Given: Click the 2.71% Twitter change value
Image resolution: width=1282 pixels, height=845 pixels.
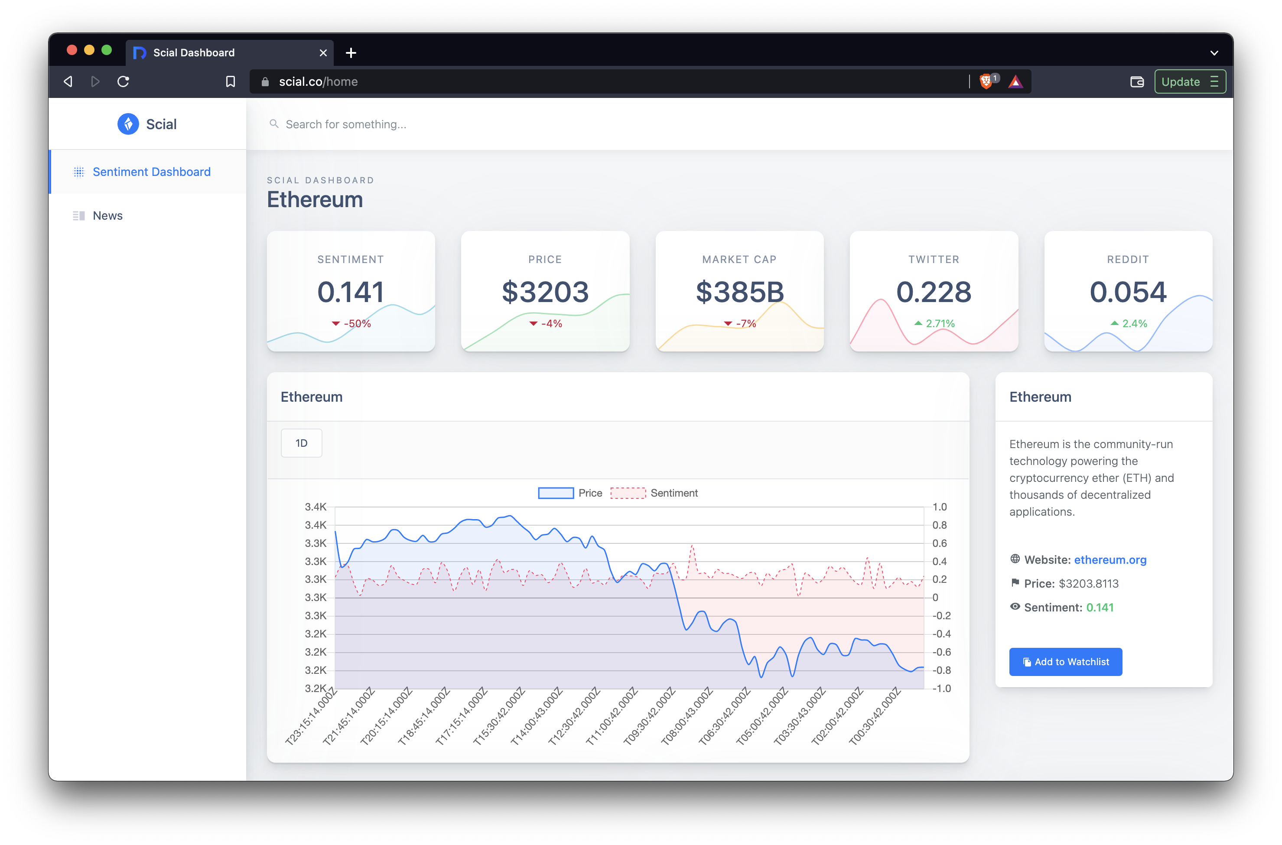Looking at the screenshot, I should tap(940, 323).
